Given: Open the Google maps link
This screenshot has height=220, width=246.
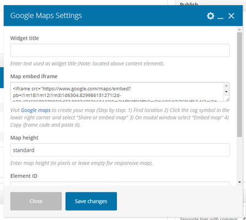Looking at the screenshot, I should [36, 110].
